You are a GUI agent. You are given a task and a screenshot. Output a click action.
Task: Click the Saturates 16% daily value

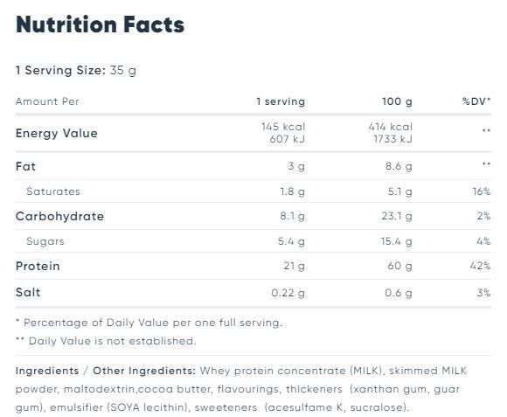pos(482,191)
